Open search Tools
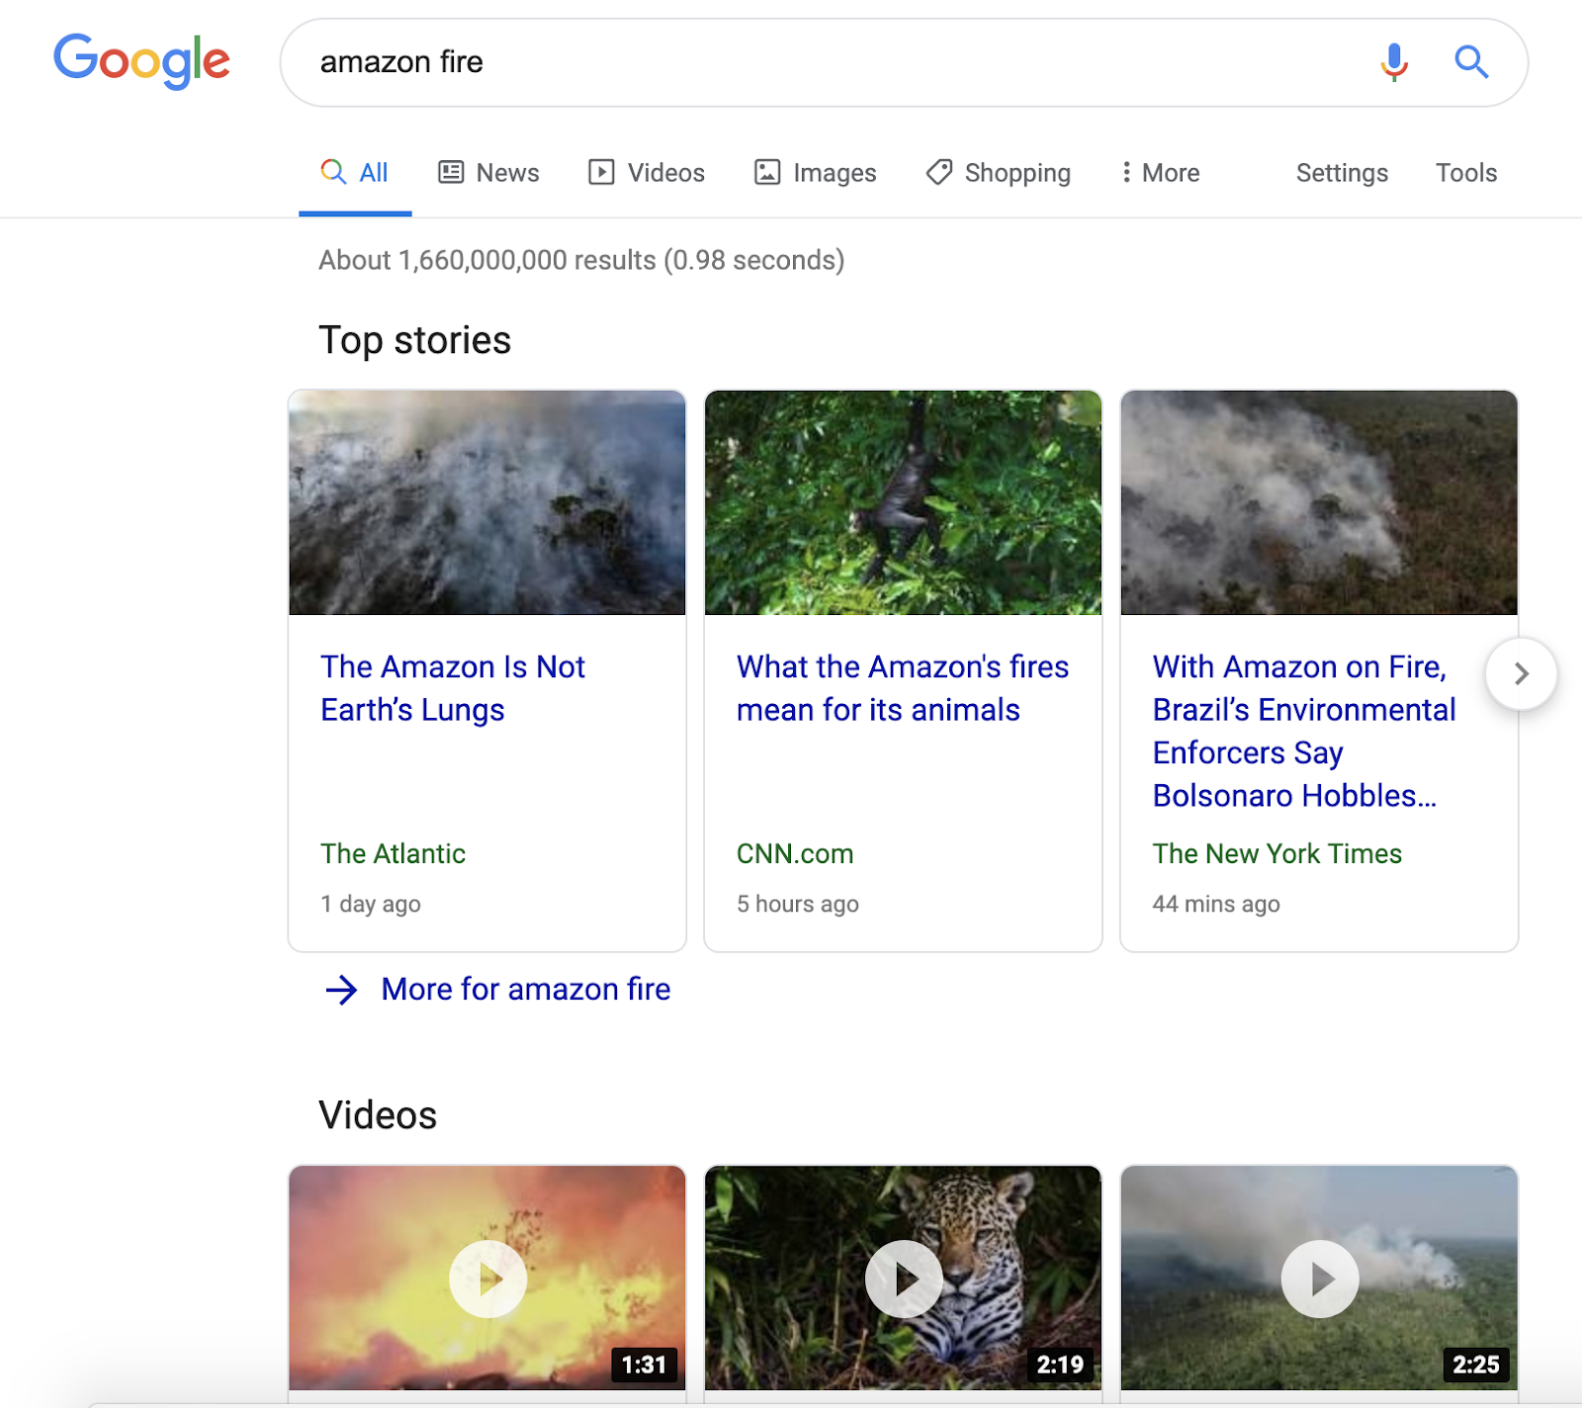Viewport: 1582px width, 1408px height. 1466,173
